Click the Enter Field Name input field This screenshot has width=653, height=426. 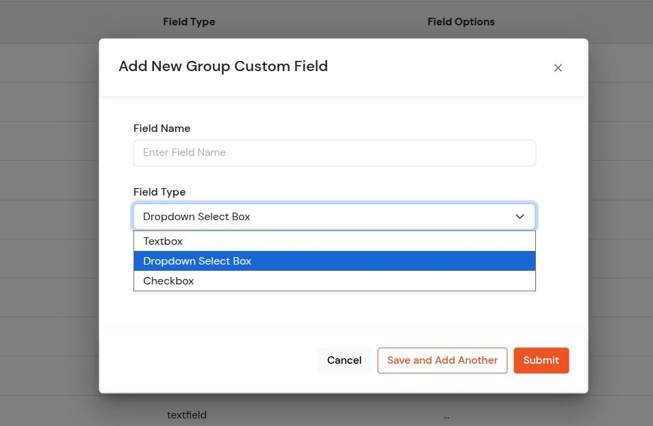point(335,152)
